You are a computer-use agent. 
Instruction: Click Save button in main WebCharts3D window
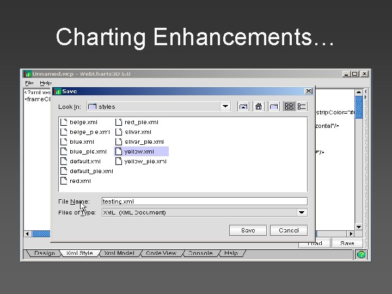[x=347, y=243]
